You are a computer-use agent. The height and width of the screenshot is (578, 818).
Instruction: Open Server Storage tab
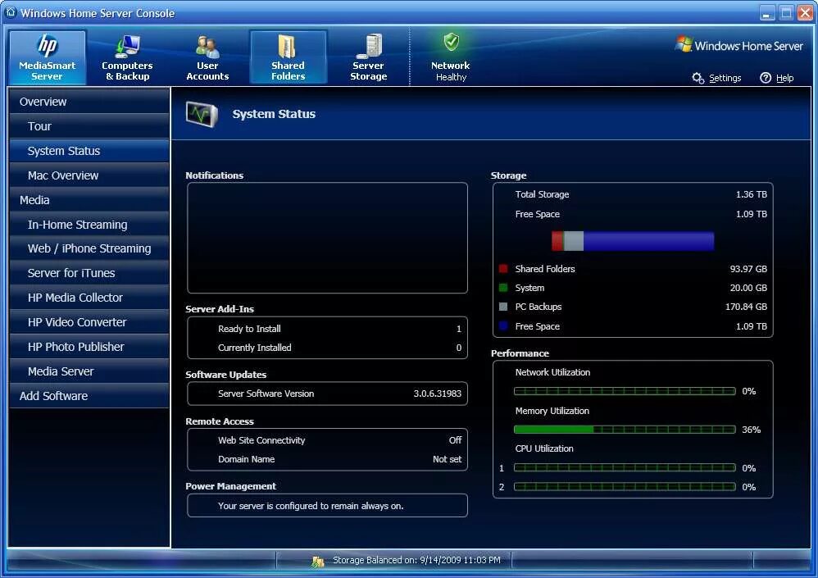[x=368, y=57]
